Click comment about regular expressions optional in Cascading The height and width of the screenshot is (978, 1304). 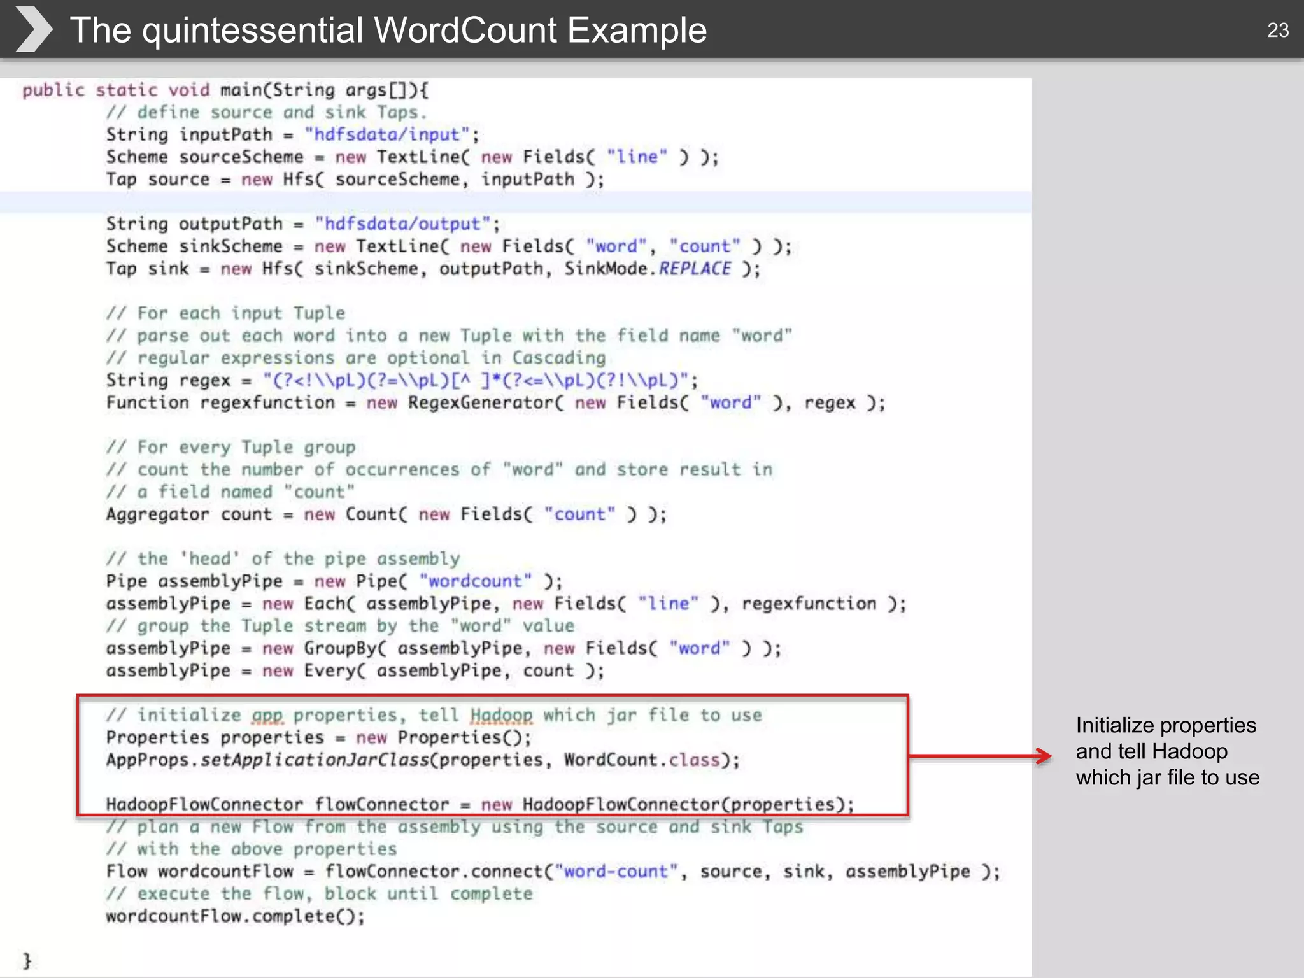355,358
